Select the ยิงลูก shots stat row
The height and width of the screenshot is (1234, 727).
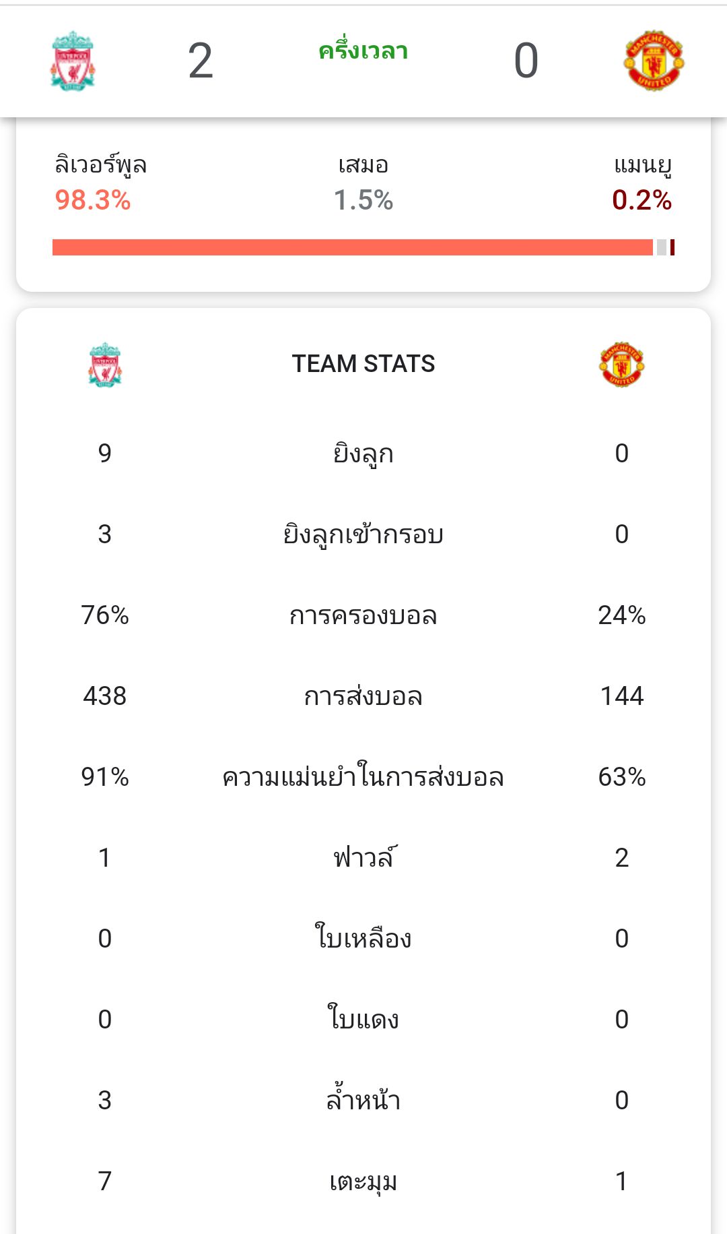point(363,454)
